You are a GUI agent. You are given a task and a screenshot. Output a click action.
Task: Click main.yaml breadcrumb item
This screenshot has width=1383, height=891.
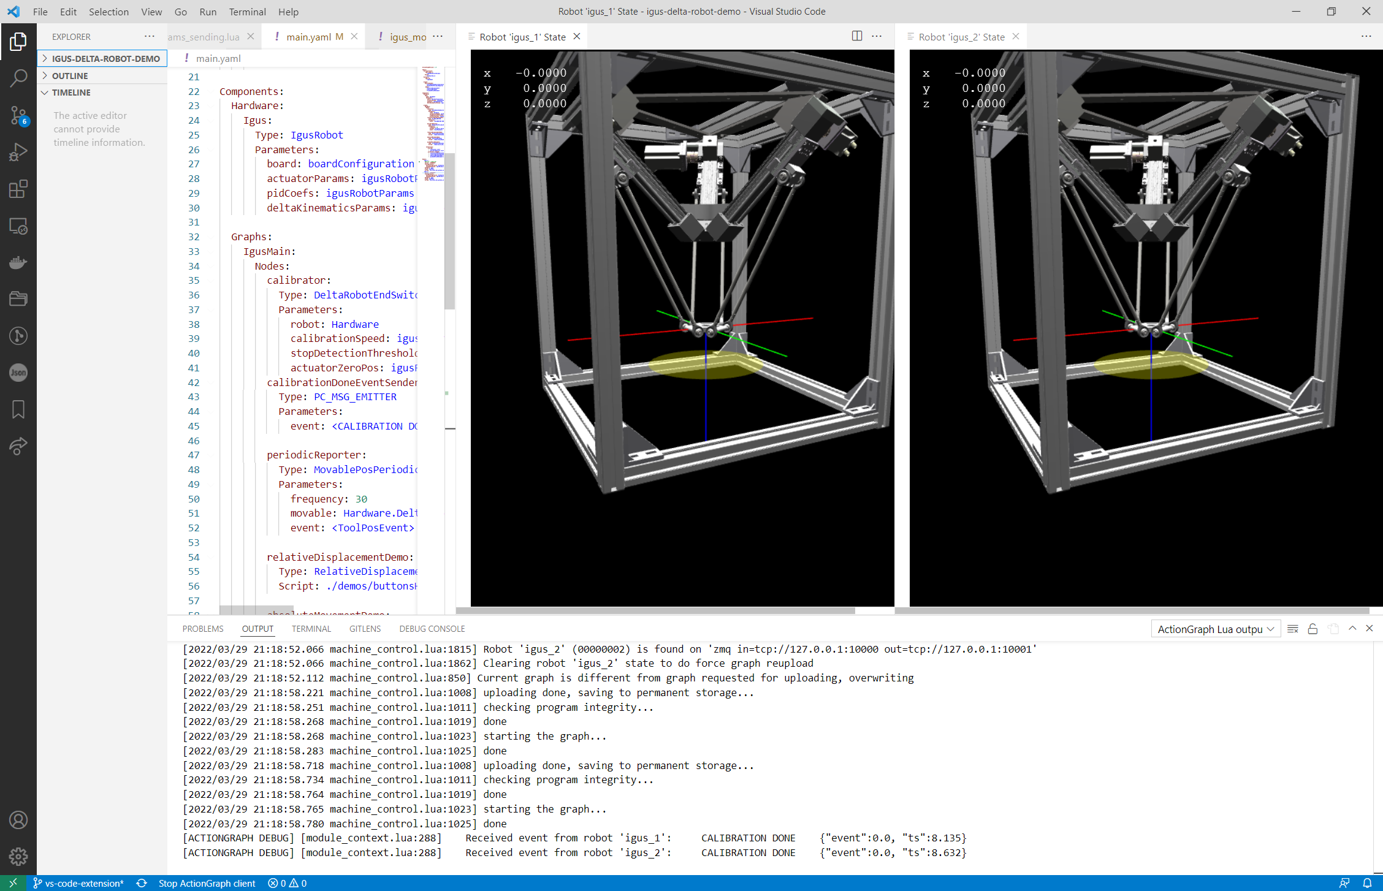pos(218,58)
